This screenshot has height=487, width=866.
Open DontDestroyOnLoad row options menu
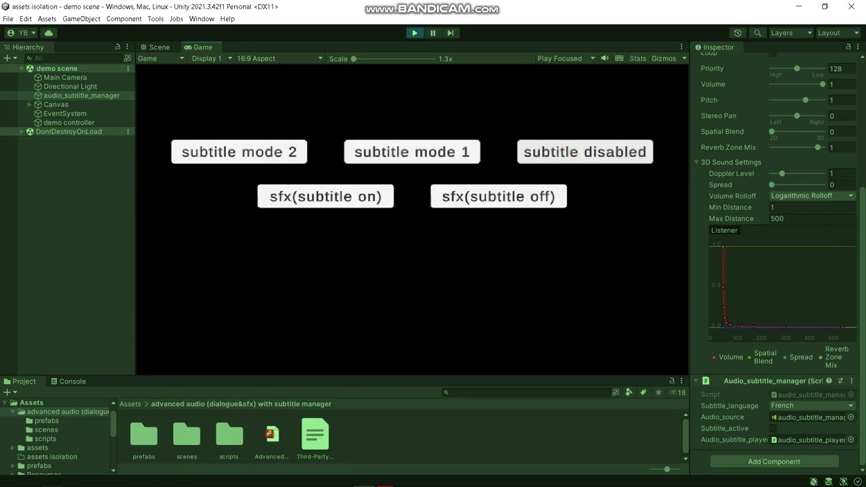[128, 131]
